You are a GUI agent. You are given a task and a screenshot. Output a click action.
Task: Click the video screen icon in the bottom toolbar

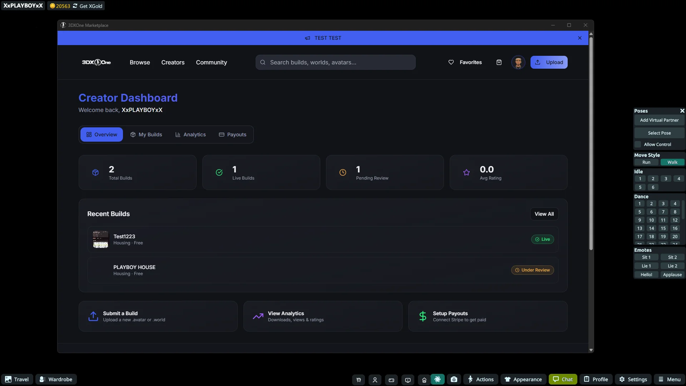pos(408,380)
